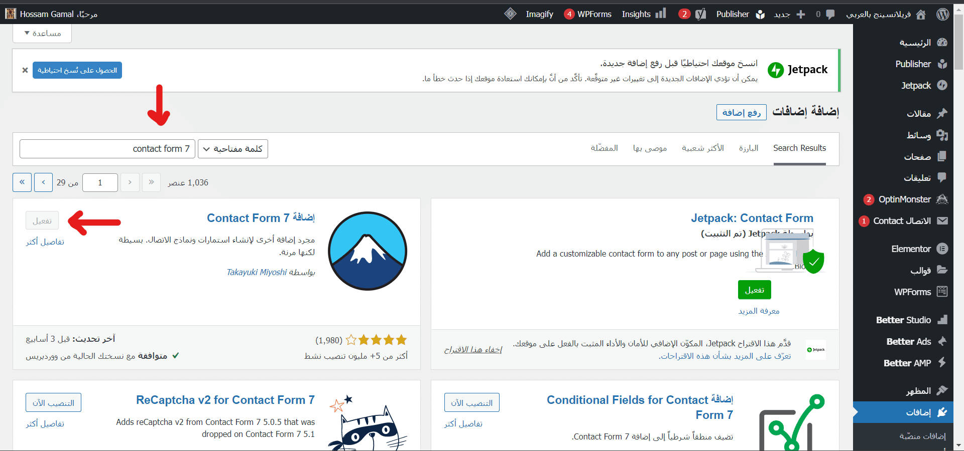Open the keyword كلمة مفتاحية search type dropdown
Screen dimensions: 964x451
coord(233,149)
